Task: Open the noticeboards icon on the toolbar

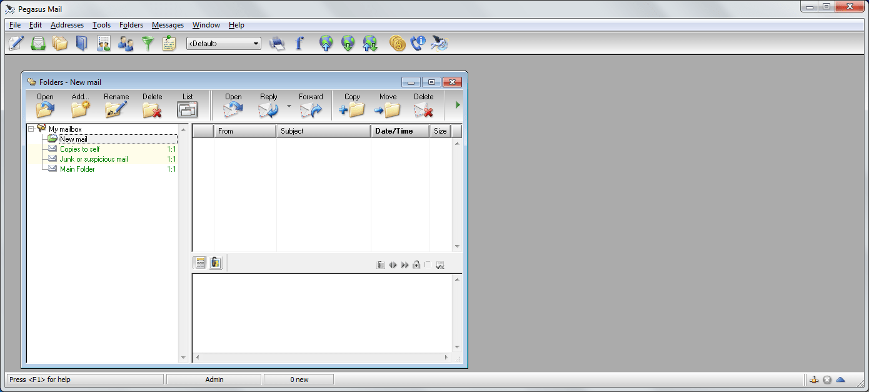Action: (x=169, y=42)
